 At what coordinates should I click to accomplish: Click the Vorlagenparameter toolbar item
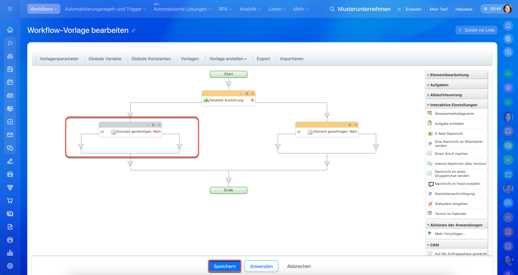pos(59,59)
